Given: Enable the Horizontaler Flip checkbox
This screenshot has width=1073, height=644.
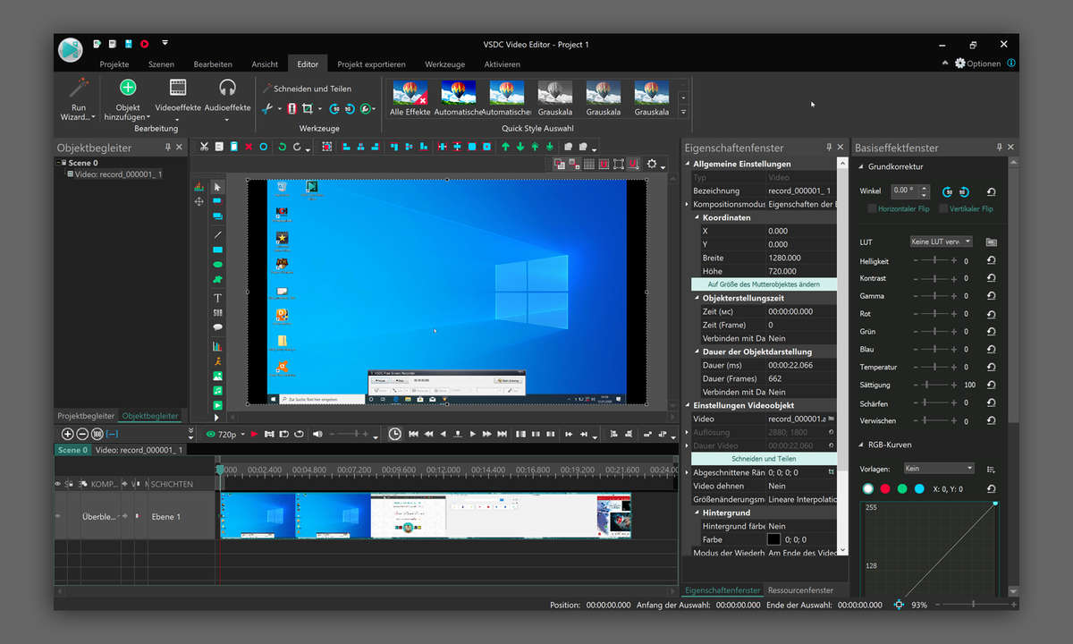Looking at the screenshot, I should [872, 208].
